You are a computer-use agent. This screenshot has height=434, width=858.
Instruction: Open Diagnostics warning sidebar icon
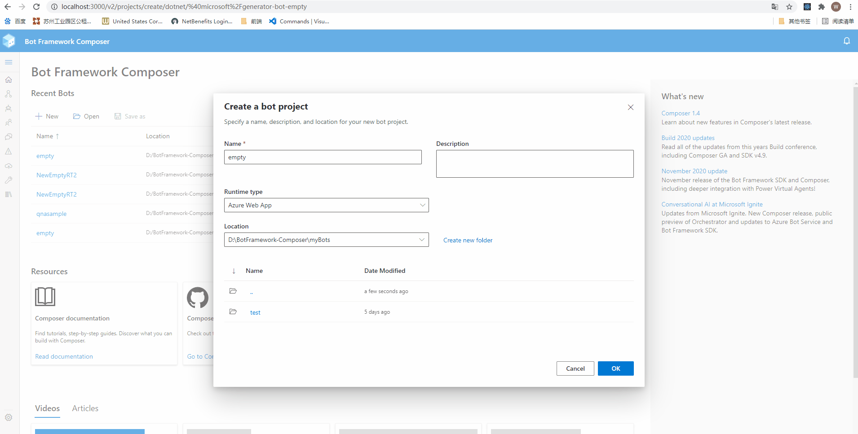point(9,151)
